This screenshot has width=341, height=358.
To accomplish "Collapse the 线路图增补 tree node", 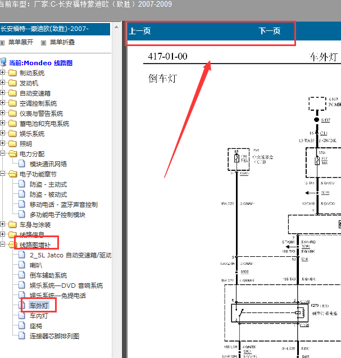I will coord(2,244).
